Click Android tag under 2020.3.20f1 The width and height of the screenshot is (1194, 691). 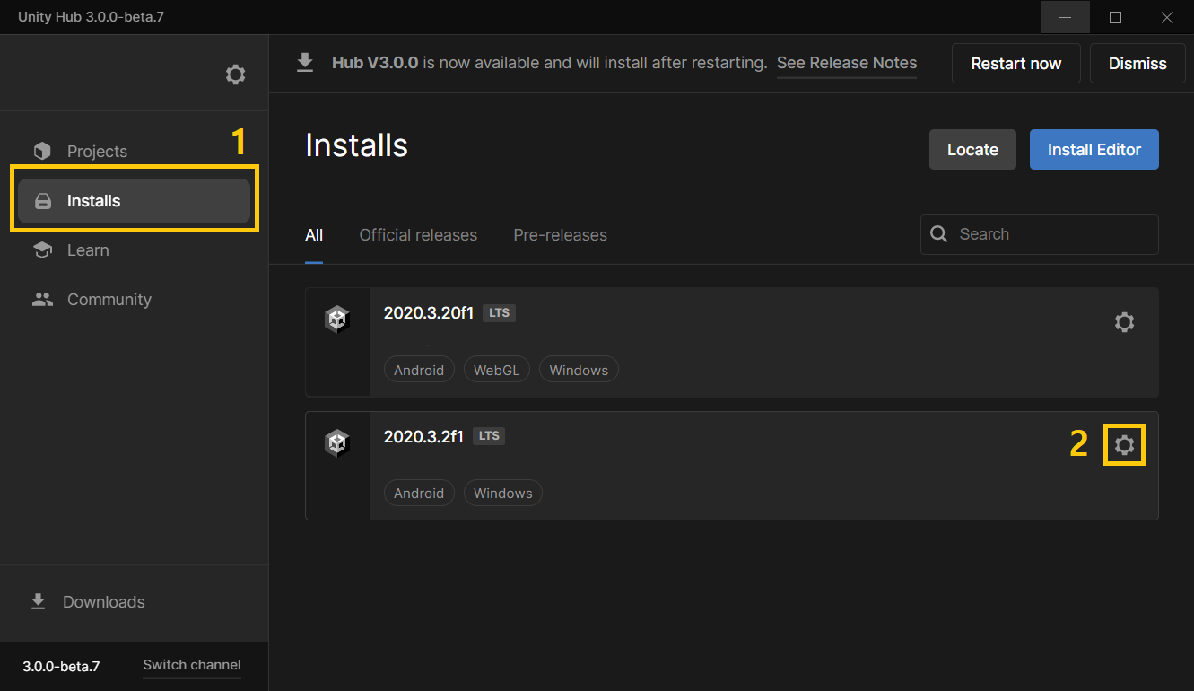tap(419, 370)
